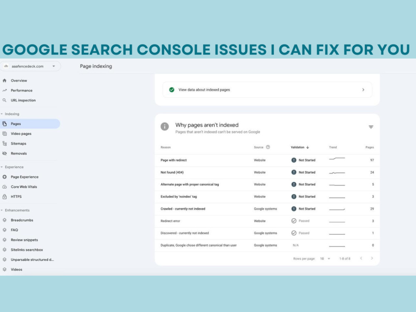Open the Page with redirect row
This screenshot has height=312, width=416.
(267, 160)
